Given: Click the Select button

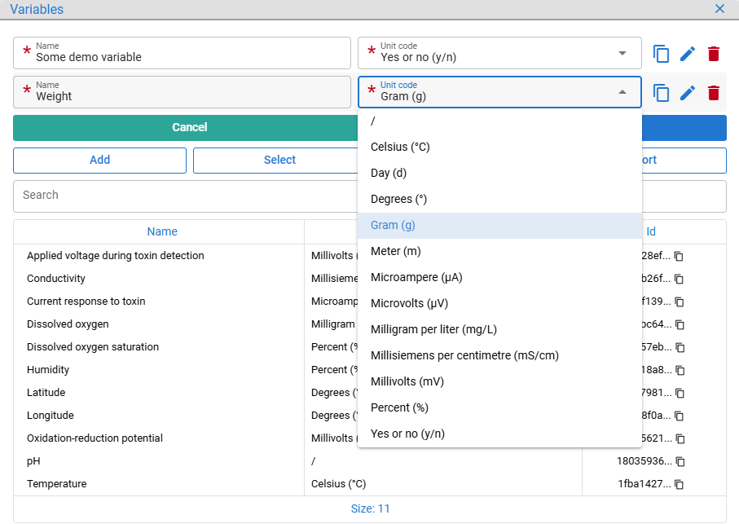Looking at the screenshot, I should [280, 161].
